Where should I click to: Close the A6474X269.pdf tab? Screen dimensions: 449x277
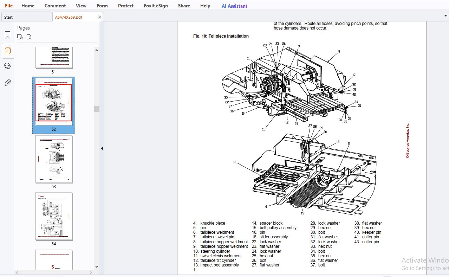coord(99,17)
